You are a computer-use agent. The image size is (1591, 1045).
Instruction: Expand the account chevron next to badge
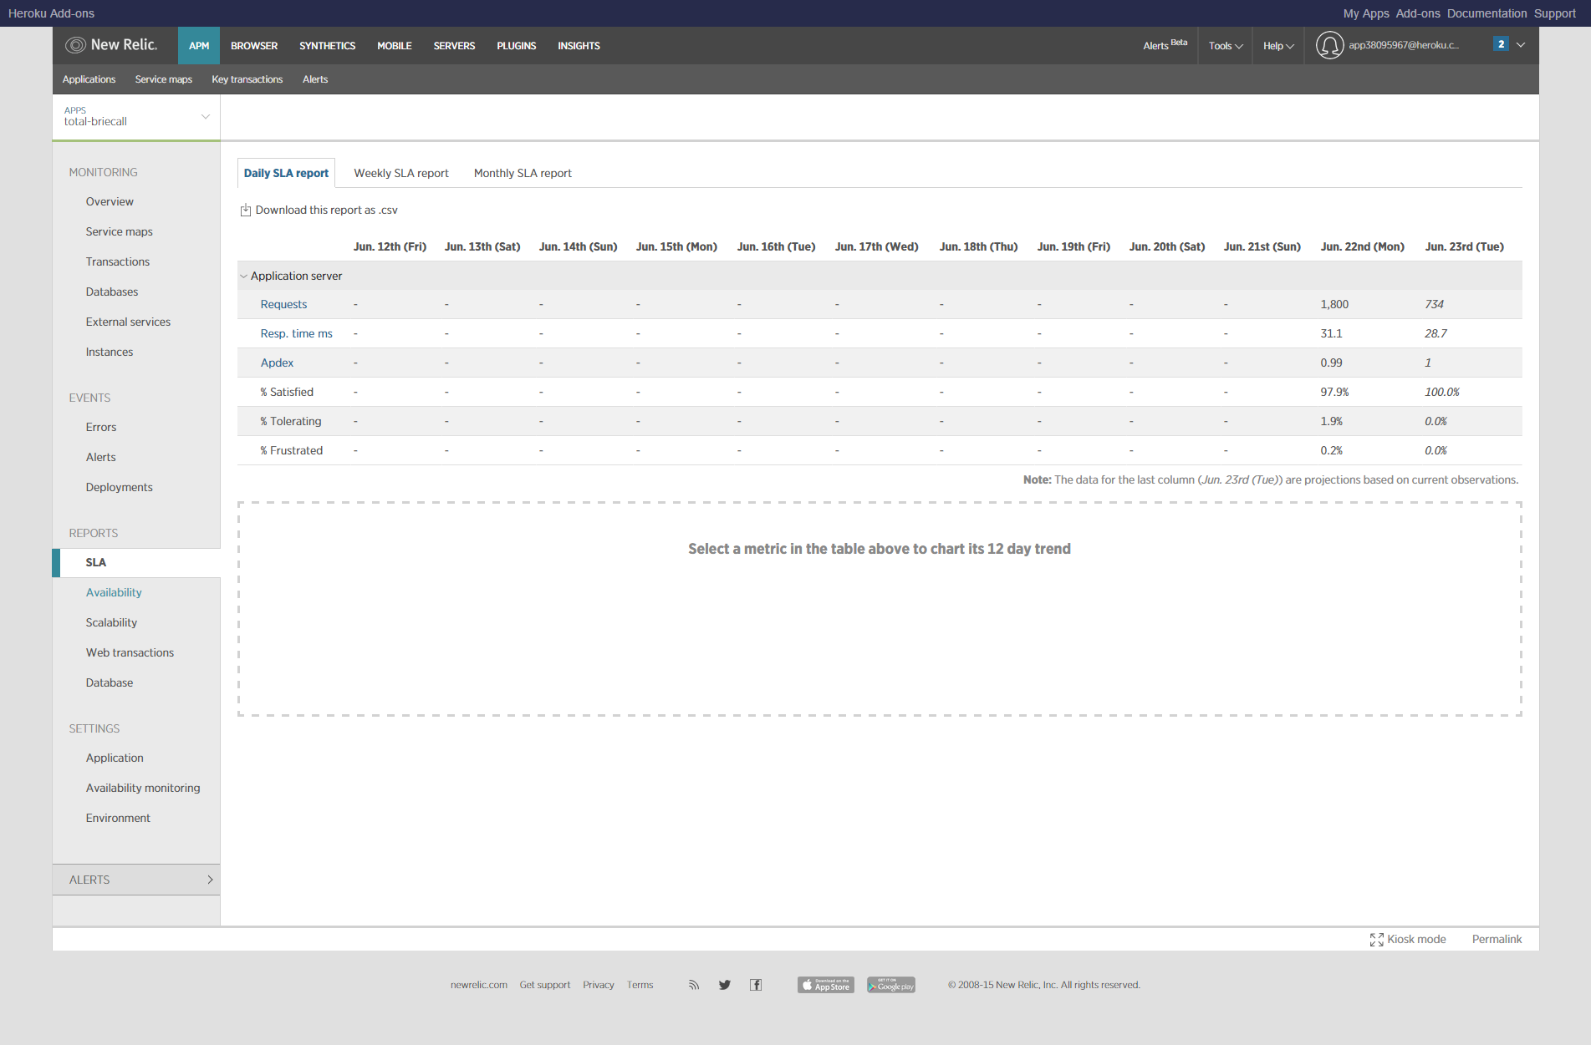pos(1521,45)
